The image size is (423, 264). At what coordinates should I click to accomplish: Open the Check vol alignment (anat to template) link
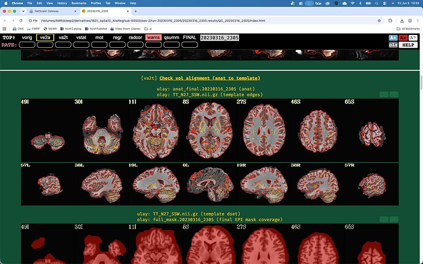coord(210,78)
